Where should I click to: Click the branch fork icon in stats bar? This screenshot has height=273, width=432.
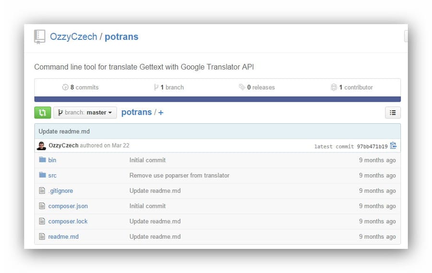[156, 87]
